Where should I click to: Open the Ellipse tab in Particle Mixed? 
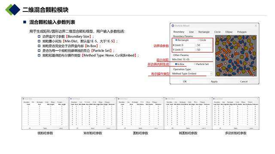tap(229, 32)
